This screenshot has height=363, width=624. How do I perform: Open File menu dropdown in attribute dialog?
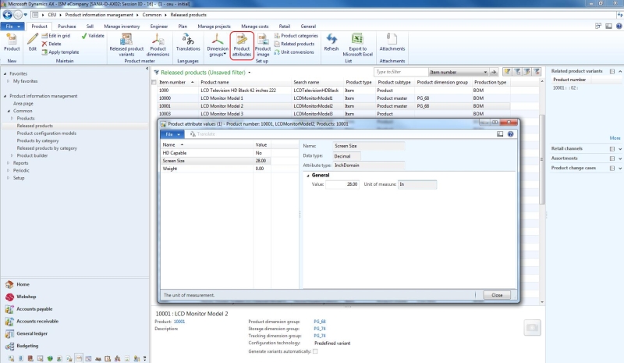tap(172, 134)
